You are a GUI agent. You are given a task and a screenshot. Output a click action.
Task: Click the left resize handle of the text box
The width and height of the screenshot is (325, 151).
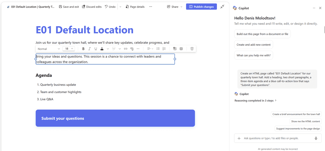coord(36,59)
